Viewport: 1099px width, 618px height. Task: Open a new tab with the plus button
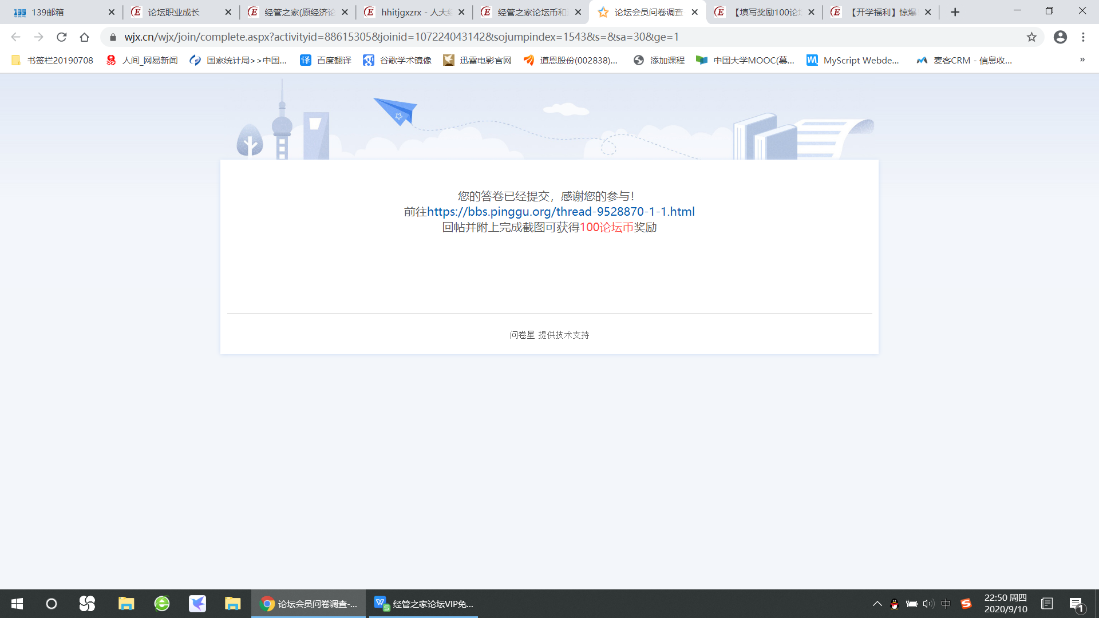click(x=955, y=12)
